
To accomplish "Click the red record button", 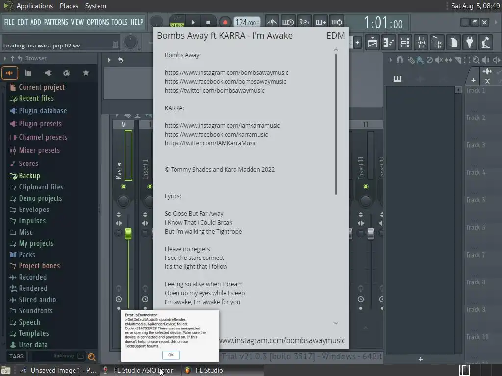I will [x=225, y=22].
